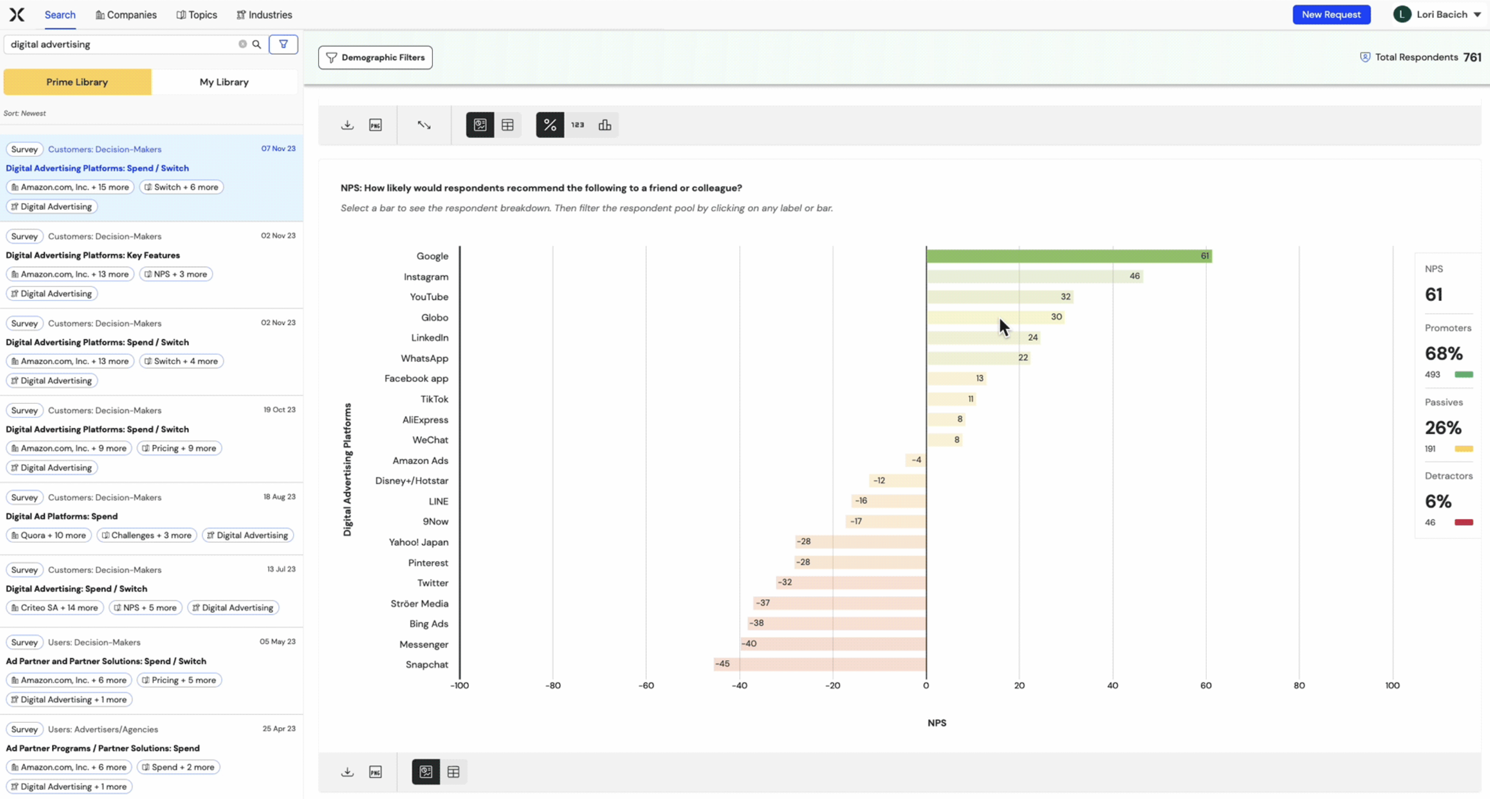Select the Pinterest bar with value -28
The width and height of the screenshot is (1490, 799).
pos(860,562)
